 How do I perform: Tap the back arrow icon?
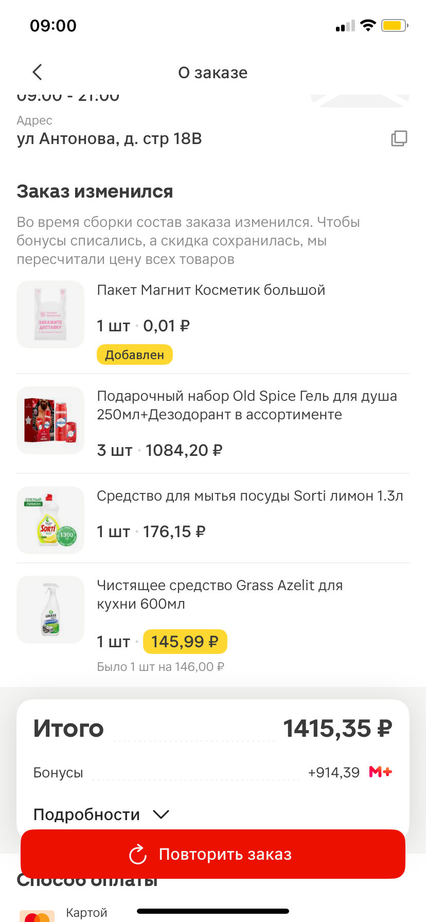tap(37, 72)
